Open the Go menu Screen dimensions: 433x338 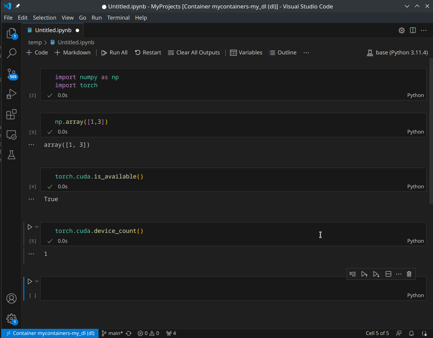83,18
